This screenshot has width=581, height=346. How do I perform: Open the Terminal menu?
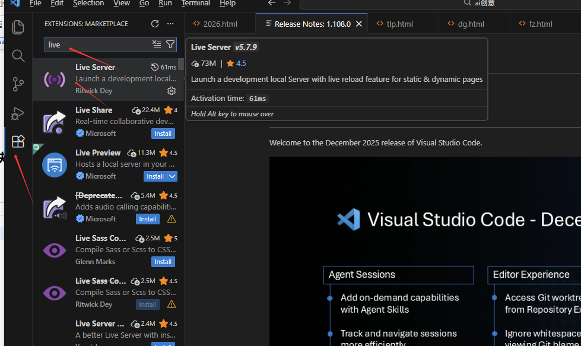[x=196, y=4]
